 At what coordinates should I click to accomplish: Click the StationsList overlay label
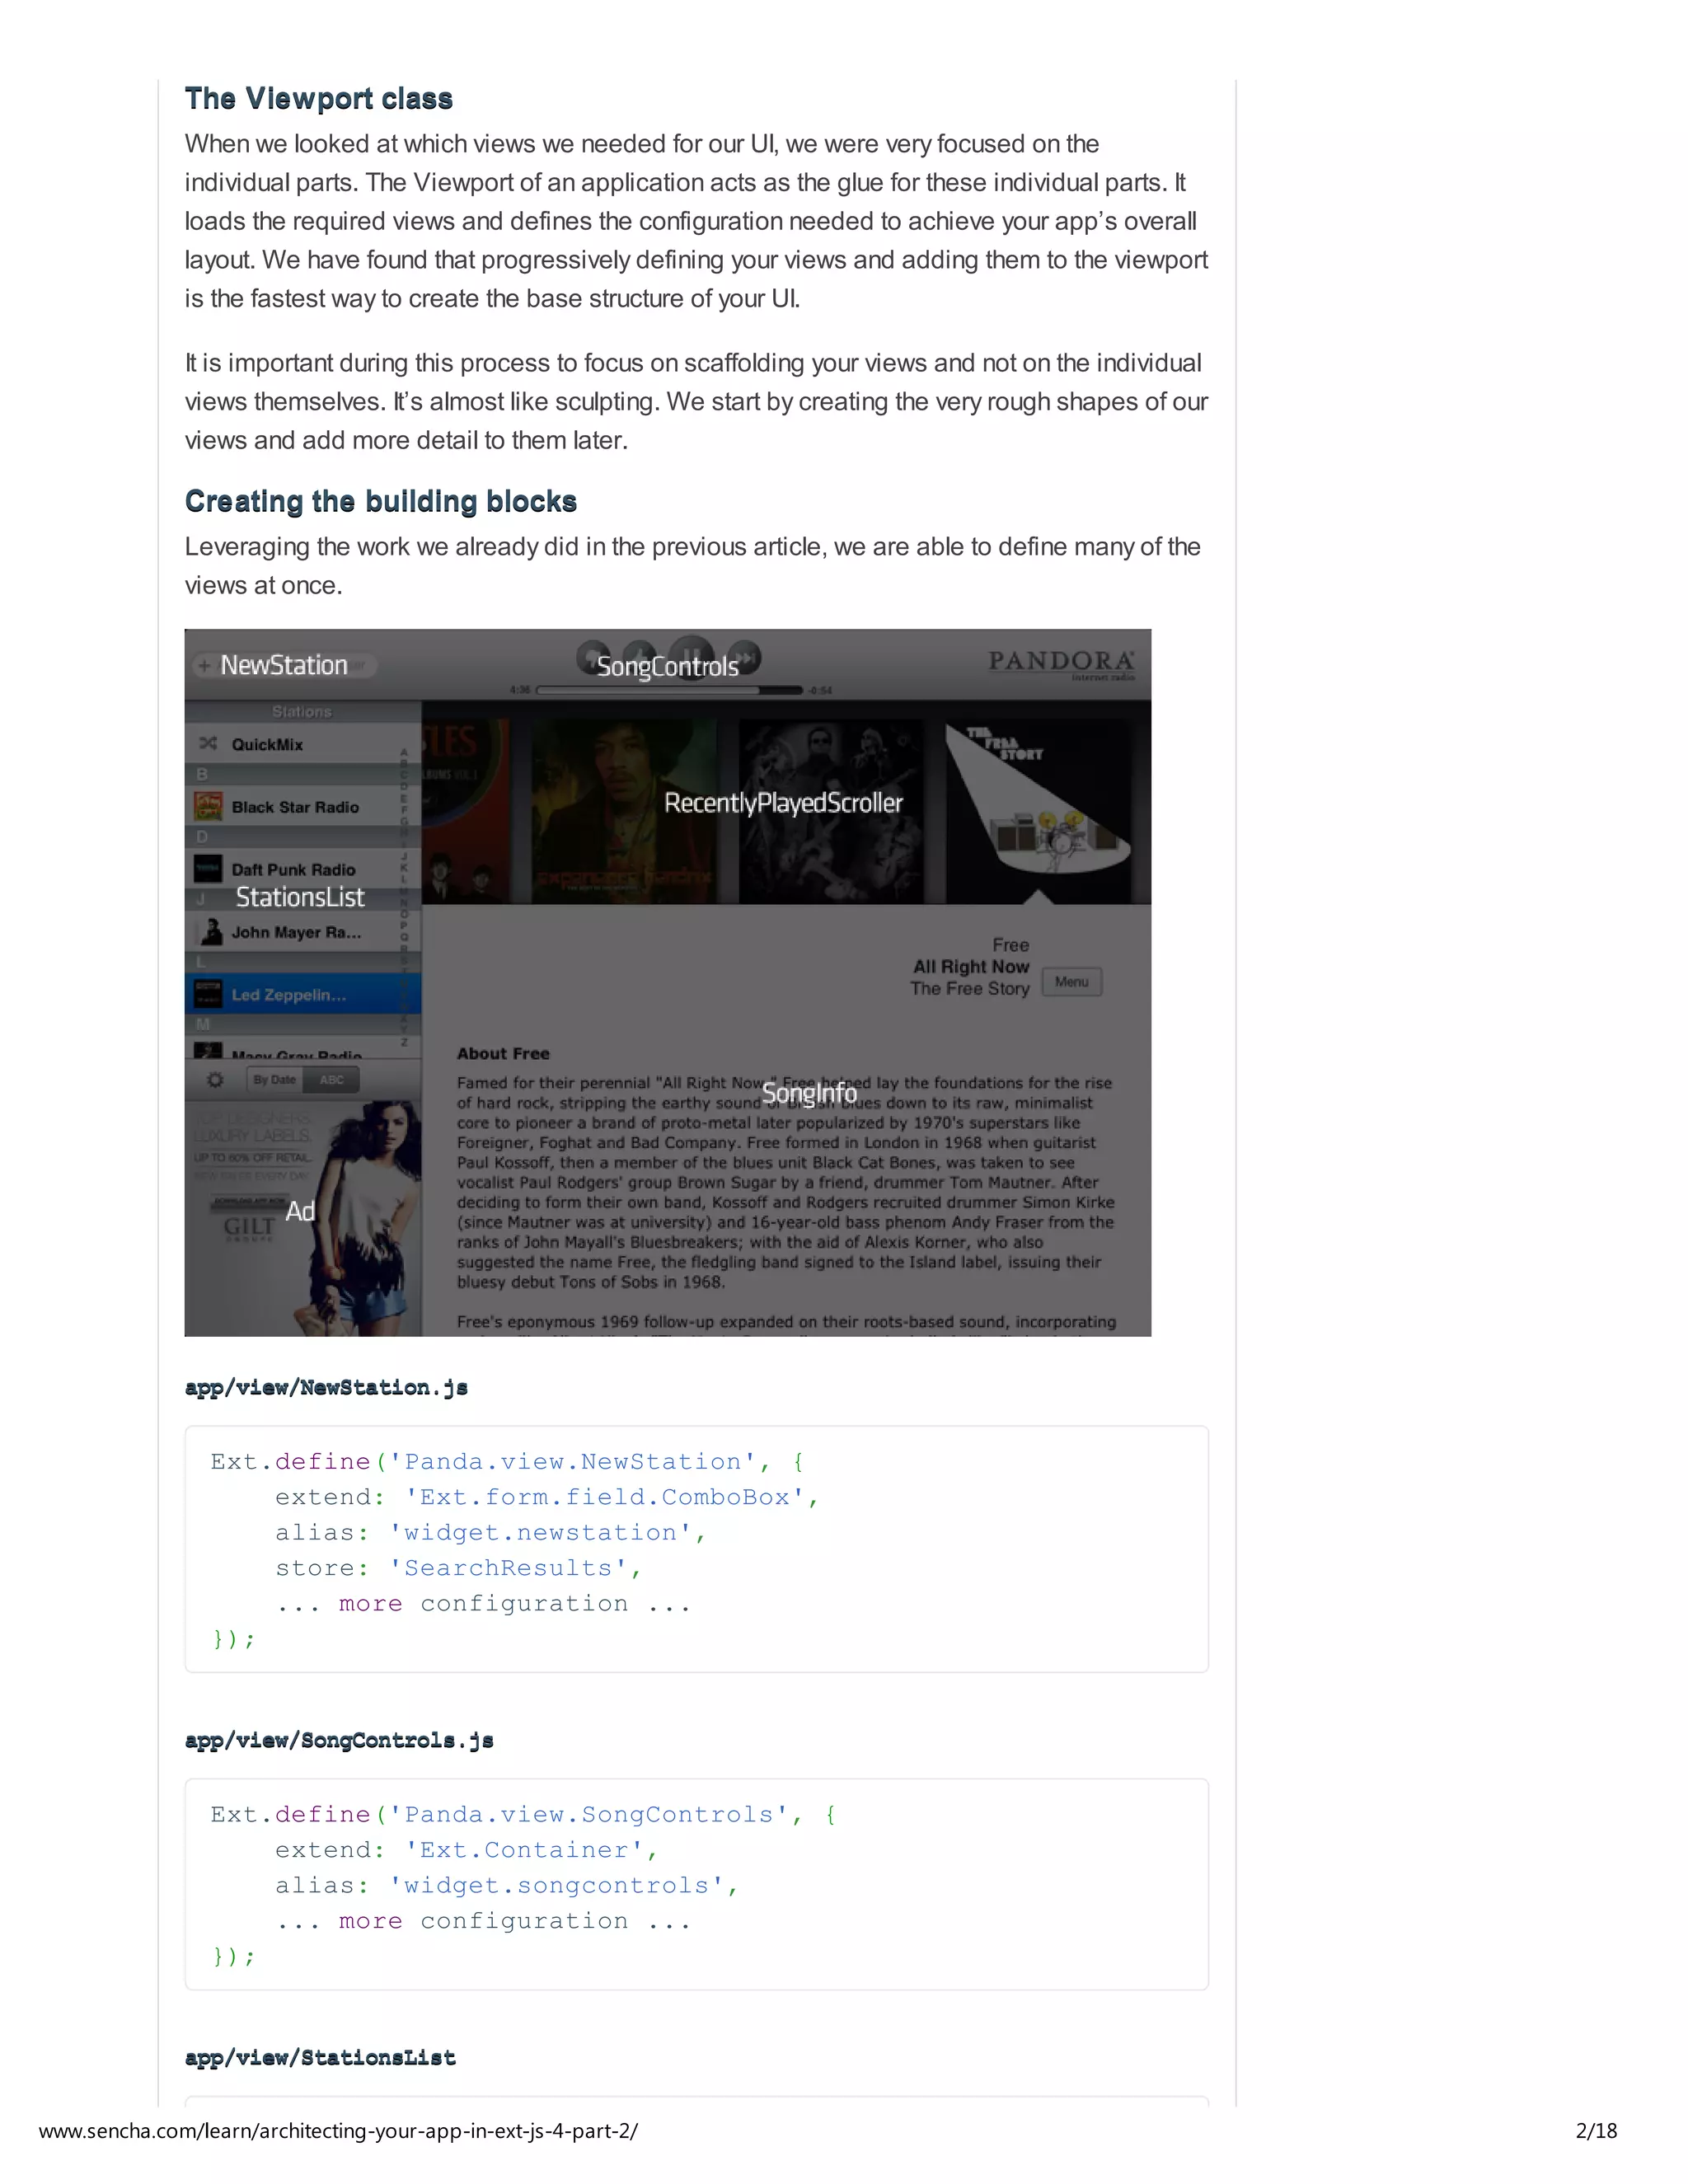coord(300,897)
